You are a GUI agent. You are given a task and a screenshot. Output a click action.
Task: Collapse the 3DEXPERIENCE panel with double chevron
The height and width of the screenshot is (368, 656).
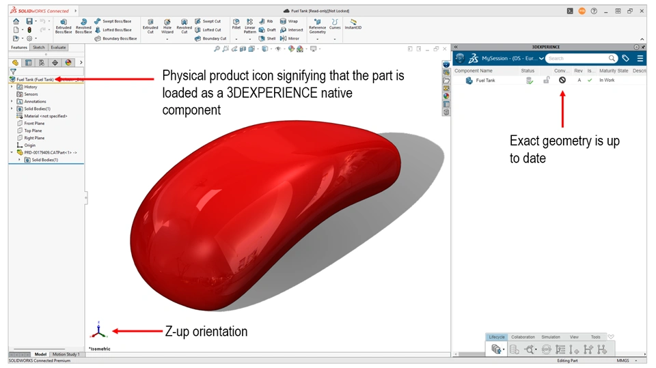[x=456, y=47]
